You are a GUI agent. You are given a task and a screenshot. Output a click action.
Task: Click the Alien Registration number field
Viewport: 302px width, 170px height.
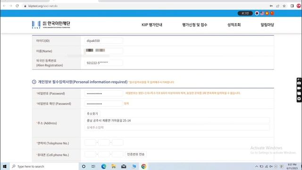tap(104, 63)
